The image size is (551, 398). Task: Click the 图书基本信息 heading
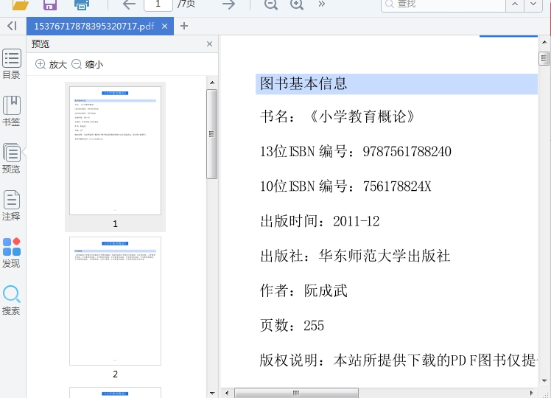point(303,84)
